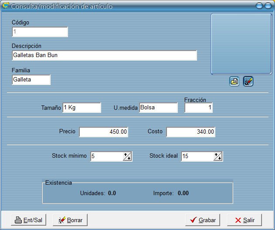This screenshot has height=230, width=275.
Task: Click the window title Consulta/modificación de artículo
Action: click(61, 6)
